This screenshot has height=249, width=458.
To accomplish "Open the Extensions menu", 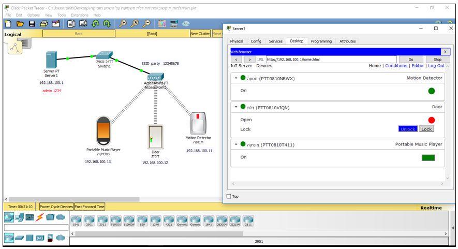I will point(80,15).
